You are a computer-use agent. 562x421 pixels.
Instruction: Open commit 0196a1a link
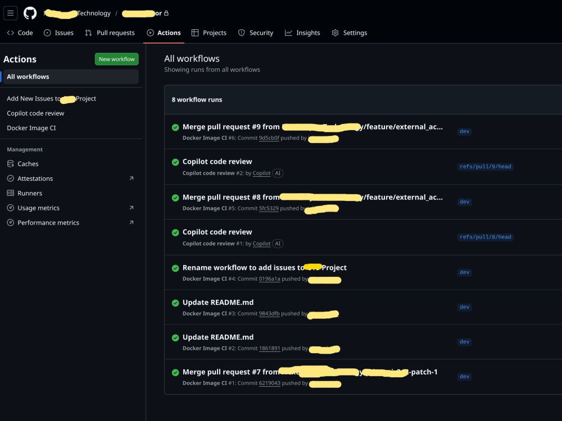[270, 279]
